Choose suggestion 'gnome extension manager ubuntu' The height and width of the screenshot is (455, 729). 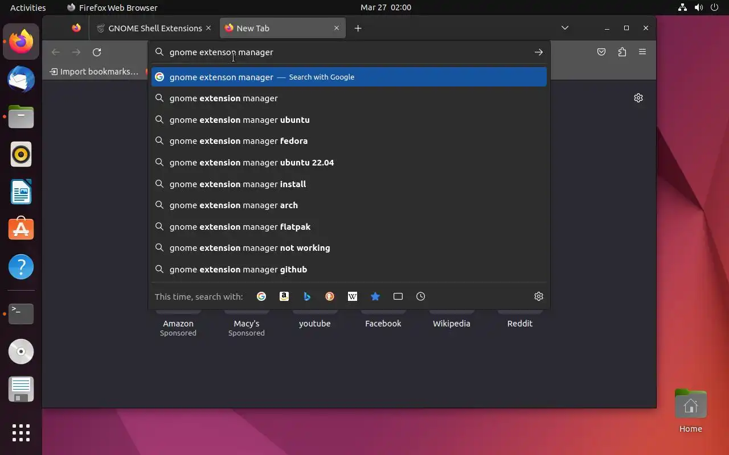tap(349, 120)
